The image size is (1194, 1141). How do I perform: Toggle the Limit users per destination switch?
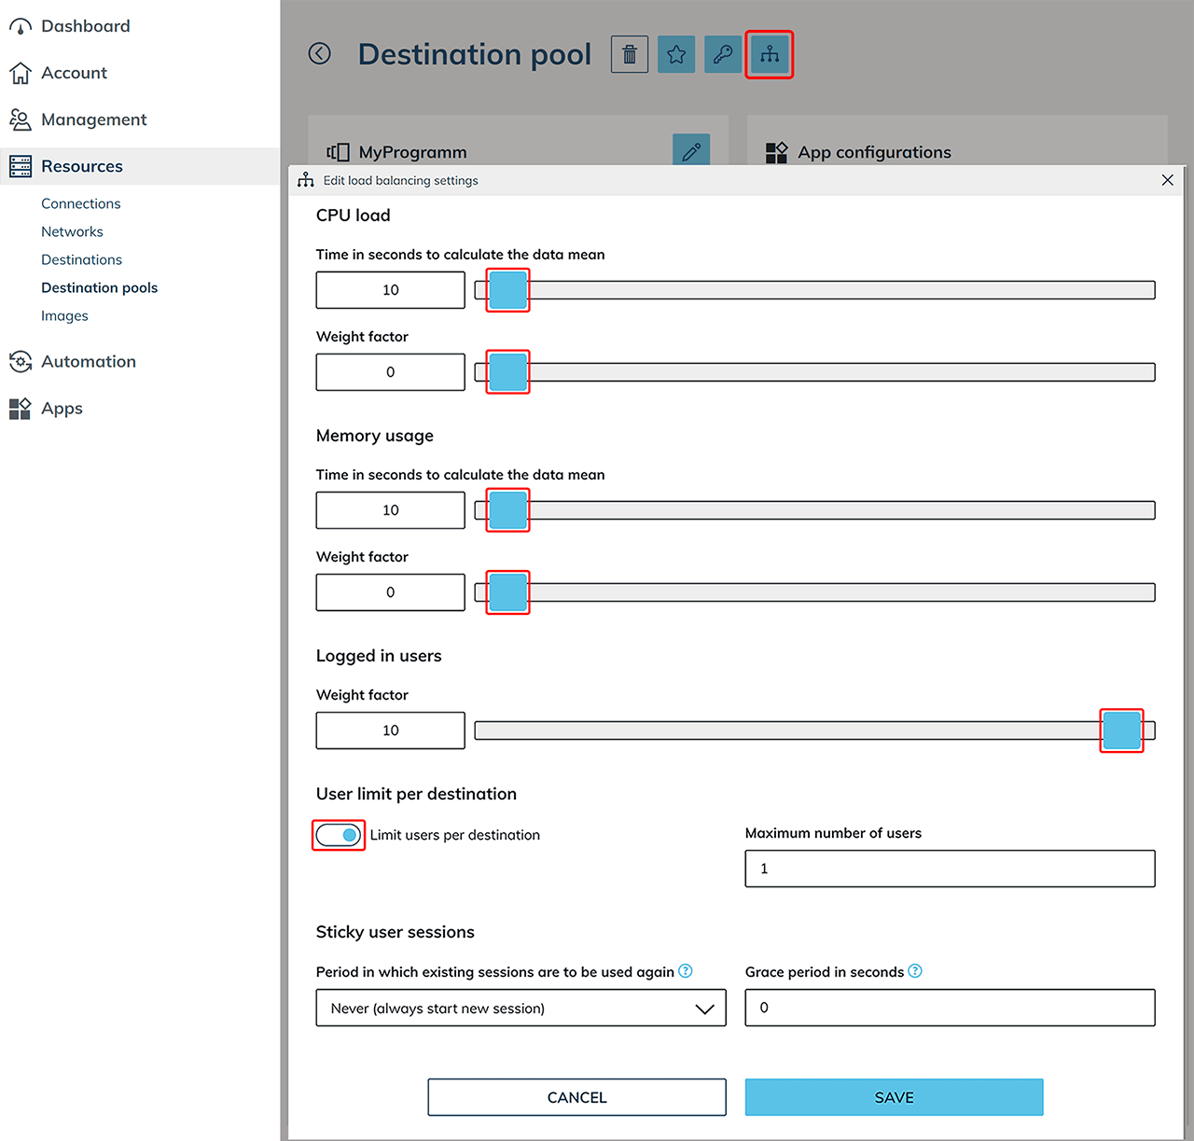click(x=339, y=835)
